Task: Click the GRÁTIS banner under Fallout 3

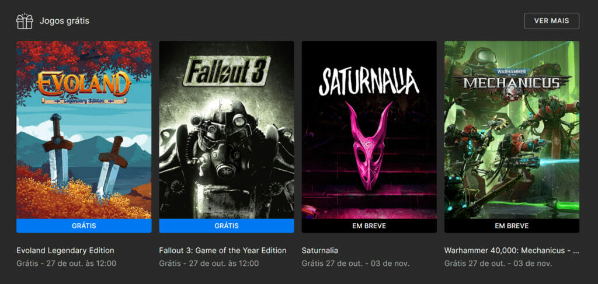Action: [226, 226]
